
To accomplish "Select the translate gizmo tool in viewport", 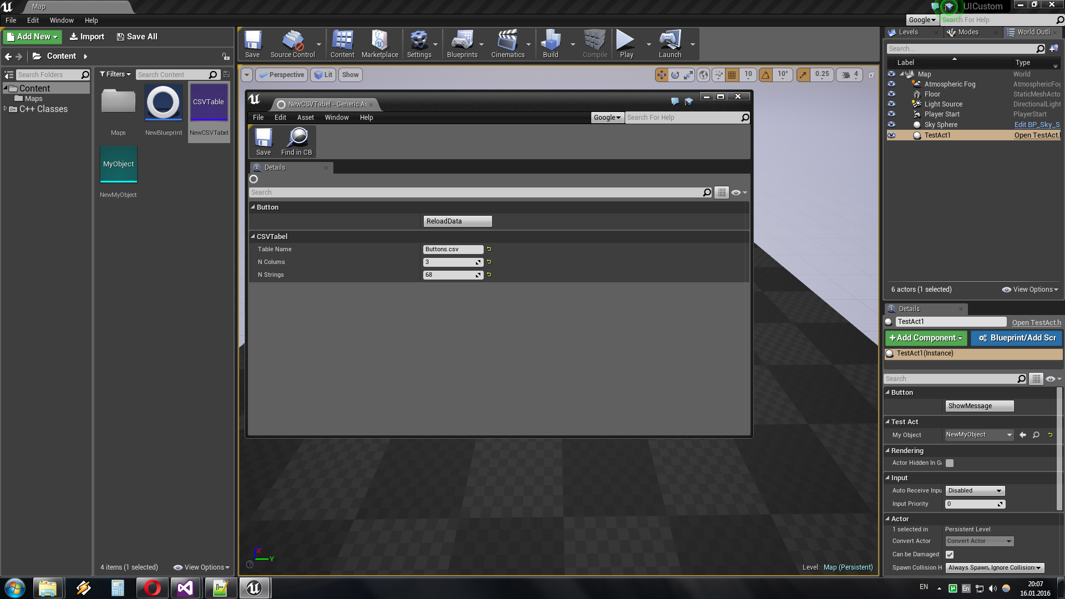I will 662,75.
